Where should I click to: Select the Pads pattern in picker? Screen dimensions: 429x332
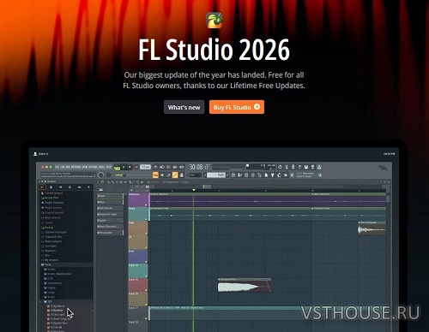(111, 196)
